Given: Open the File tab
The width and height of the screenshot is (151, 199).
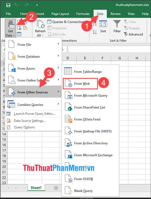Looking at the screenshot, I should [x=8, y=14].
